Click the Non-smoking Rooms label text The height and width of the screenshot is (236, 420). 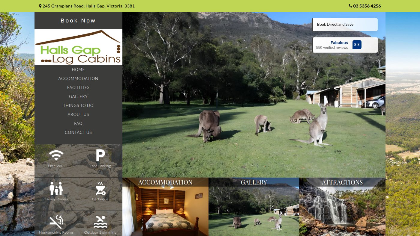[x=56, y=232]
